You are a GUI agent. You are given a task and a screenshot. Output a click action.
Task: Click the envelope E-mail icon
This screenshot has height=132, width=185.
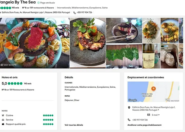point(149,115)
